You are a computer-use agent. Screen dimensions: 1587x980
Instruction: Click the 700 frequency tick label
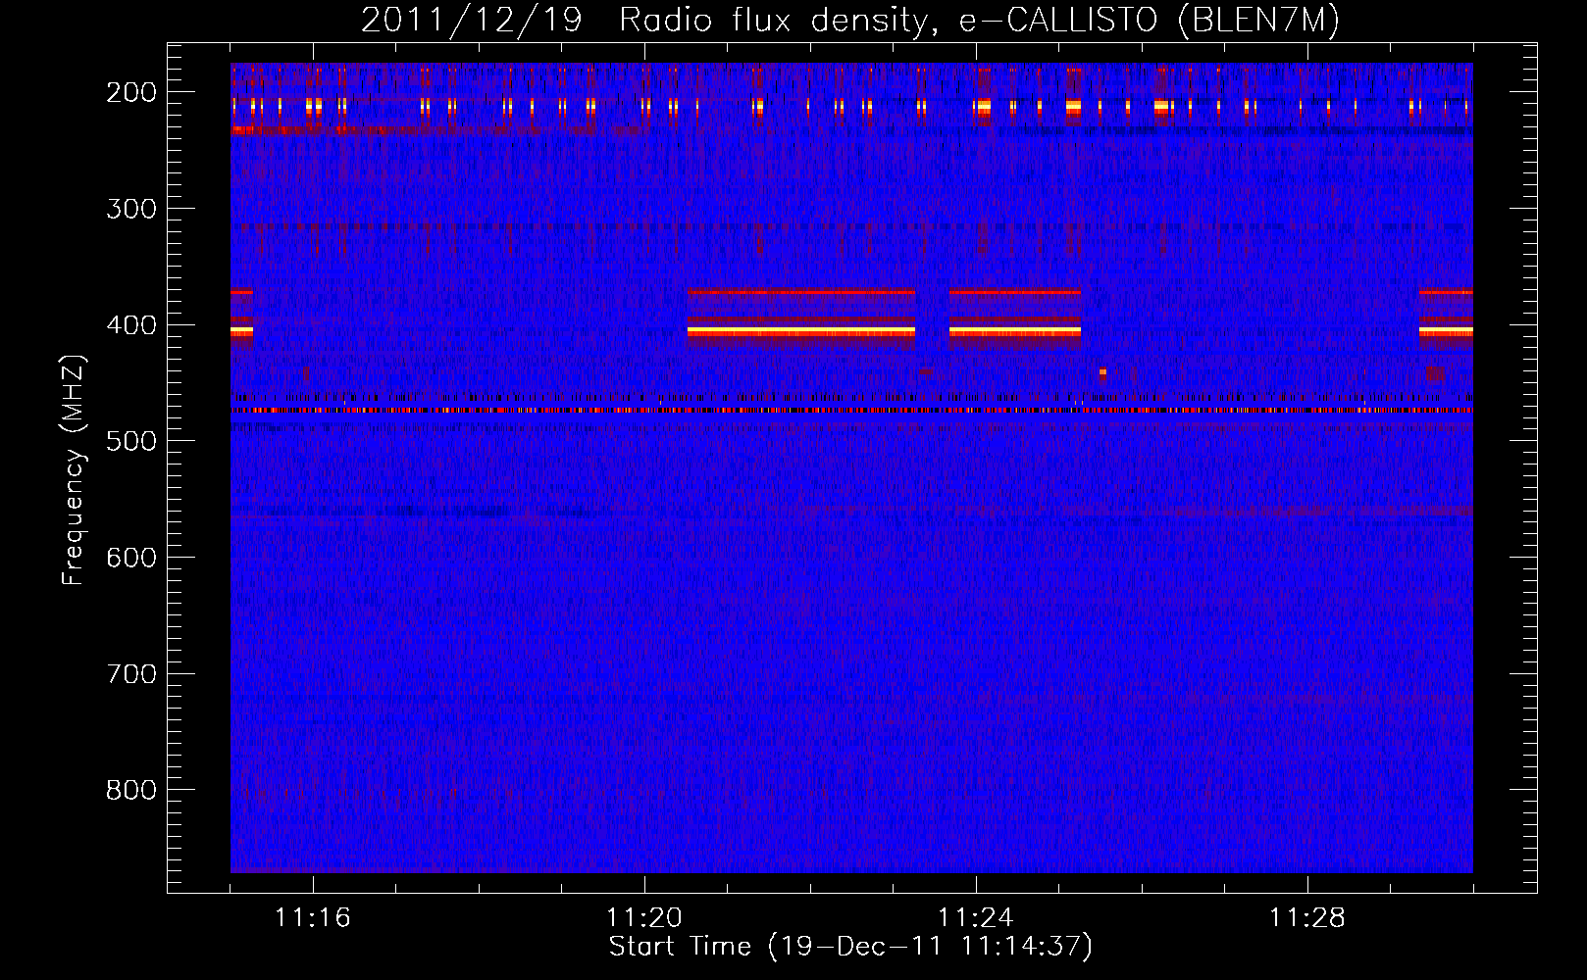tap(130, 674)
